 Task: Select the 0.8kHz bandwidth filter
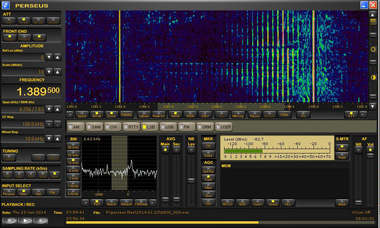(x=73, y=193)
